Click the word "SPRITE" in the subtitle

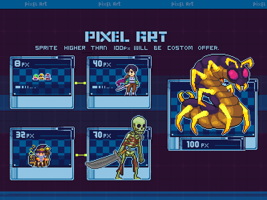point(46,48)
